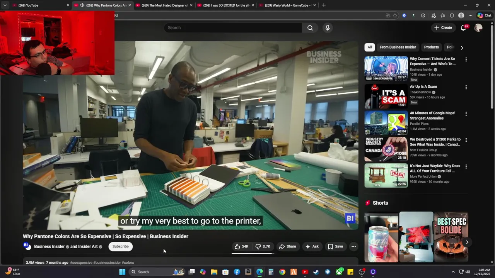Dislike the video with thumbs down
Viewport: 495px width, 278px height.
[x=263, y=246]
